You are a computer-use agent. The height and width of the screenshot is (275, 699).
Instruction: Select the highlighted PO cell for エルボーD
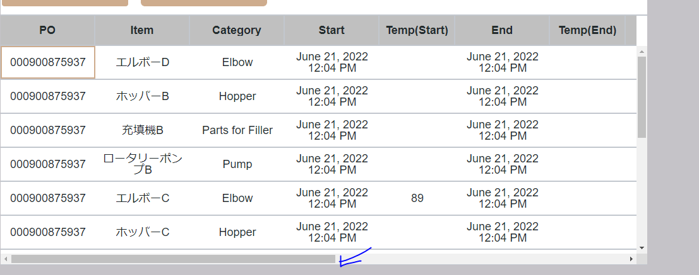[x=48, y=62]
